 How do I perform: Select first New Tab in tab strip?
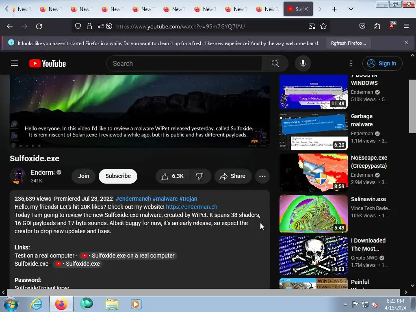(22, 9)
